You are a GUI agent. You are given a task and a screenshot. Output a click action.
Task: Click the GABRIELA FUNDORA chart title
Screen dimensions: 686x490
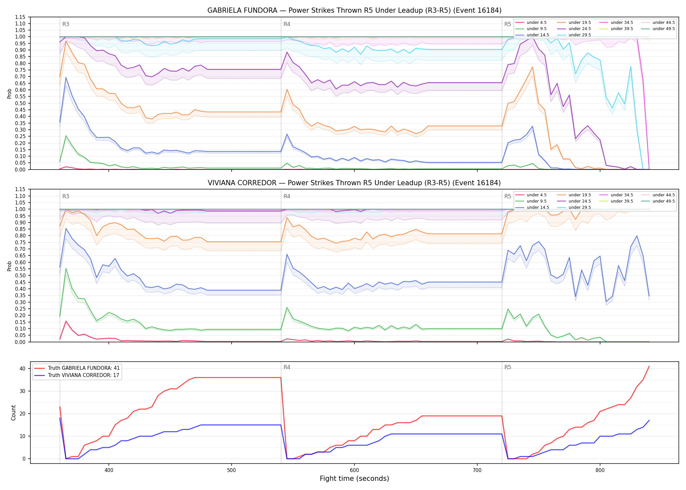(x=354, y=10)
